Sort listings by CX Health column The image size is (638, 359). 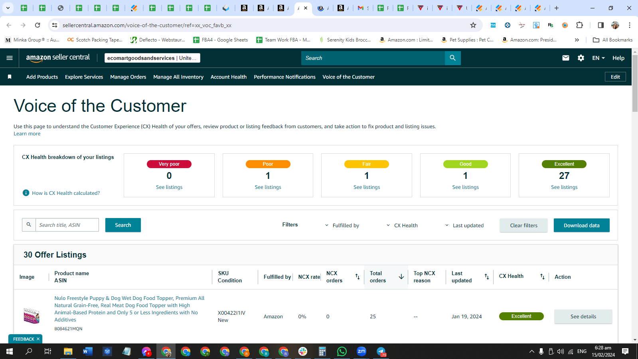(542, 277)
